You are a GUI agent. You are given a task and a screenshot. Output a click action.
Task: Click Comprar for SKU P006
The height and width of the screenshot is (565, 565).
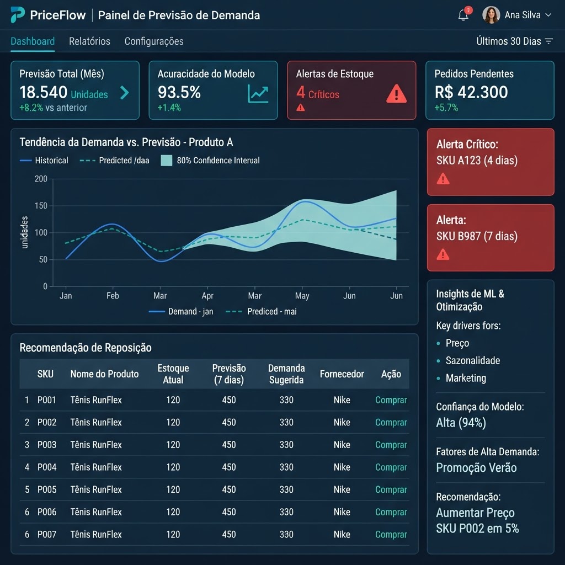point(391,511)
